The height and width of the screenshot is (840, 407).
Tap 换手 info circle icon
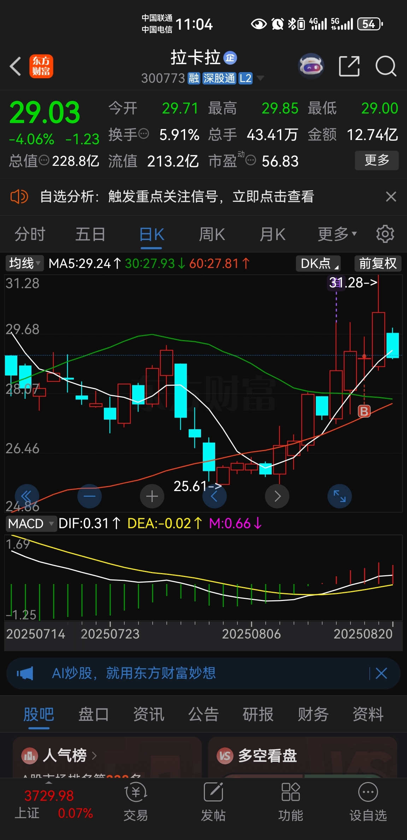(x=144, y=134)
